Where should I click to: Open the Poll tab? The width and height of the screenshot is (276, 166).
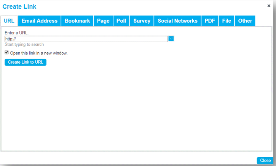pyautogui.click(x=121, y=21)
